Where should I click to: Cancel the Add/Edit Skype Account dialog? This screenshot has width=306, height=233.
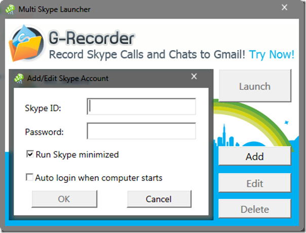tap(159, 199)
